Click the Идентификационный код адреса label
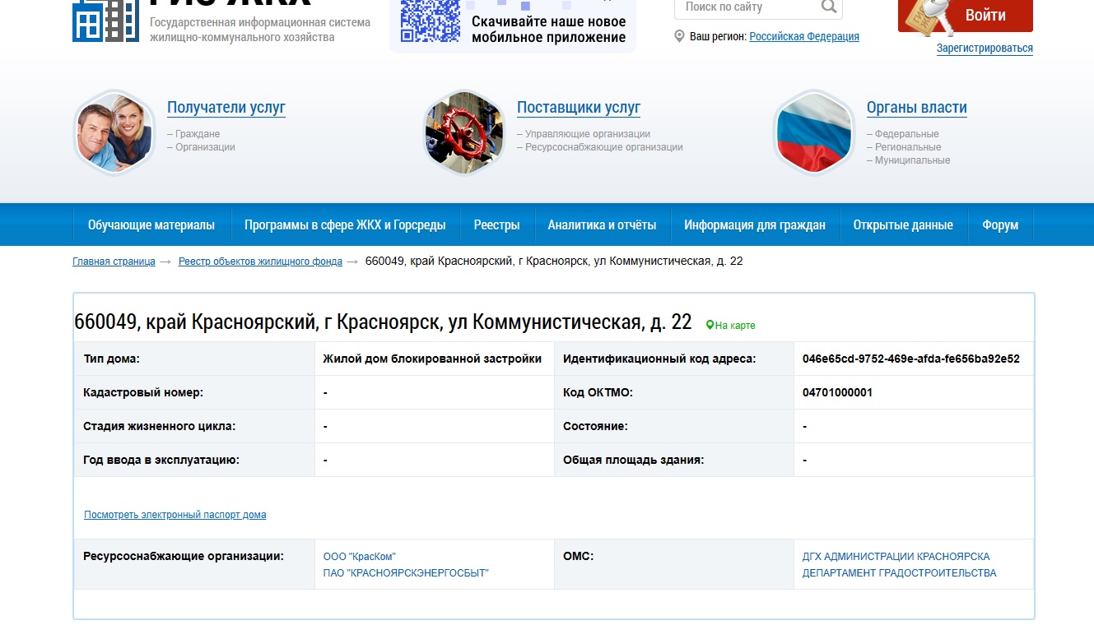 point(659,359)
